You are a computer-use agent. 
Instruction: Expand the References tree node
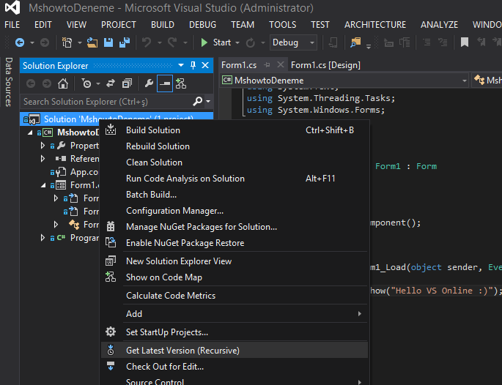[x=43, y=159]
